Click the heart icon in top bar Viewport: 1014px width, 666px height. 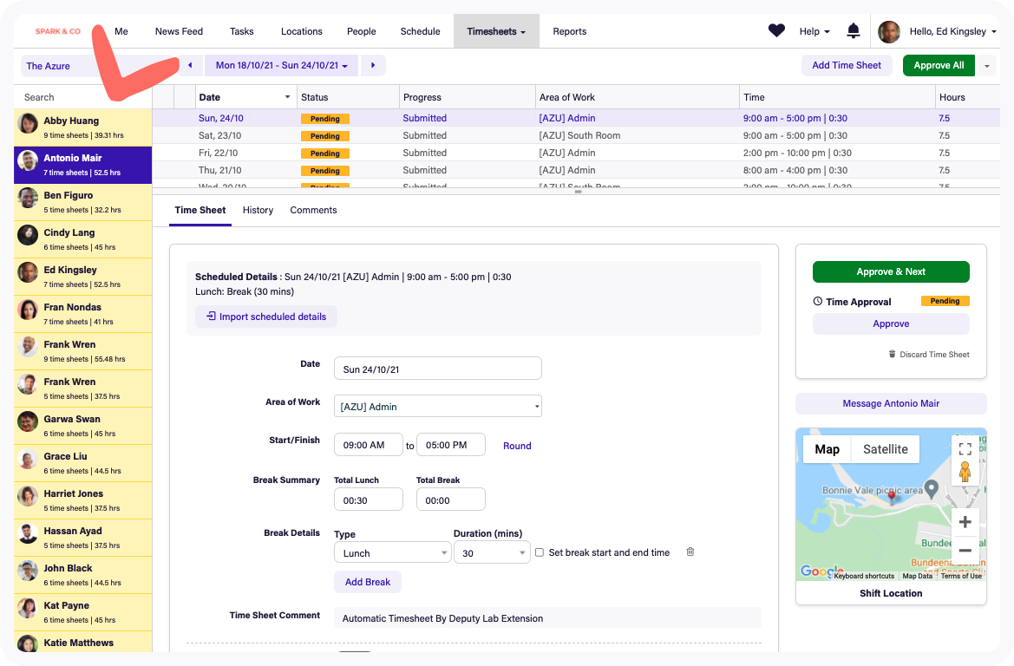coord(776,30)
